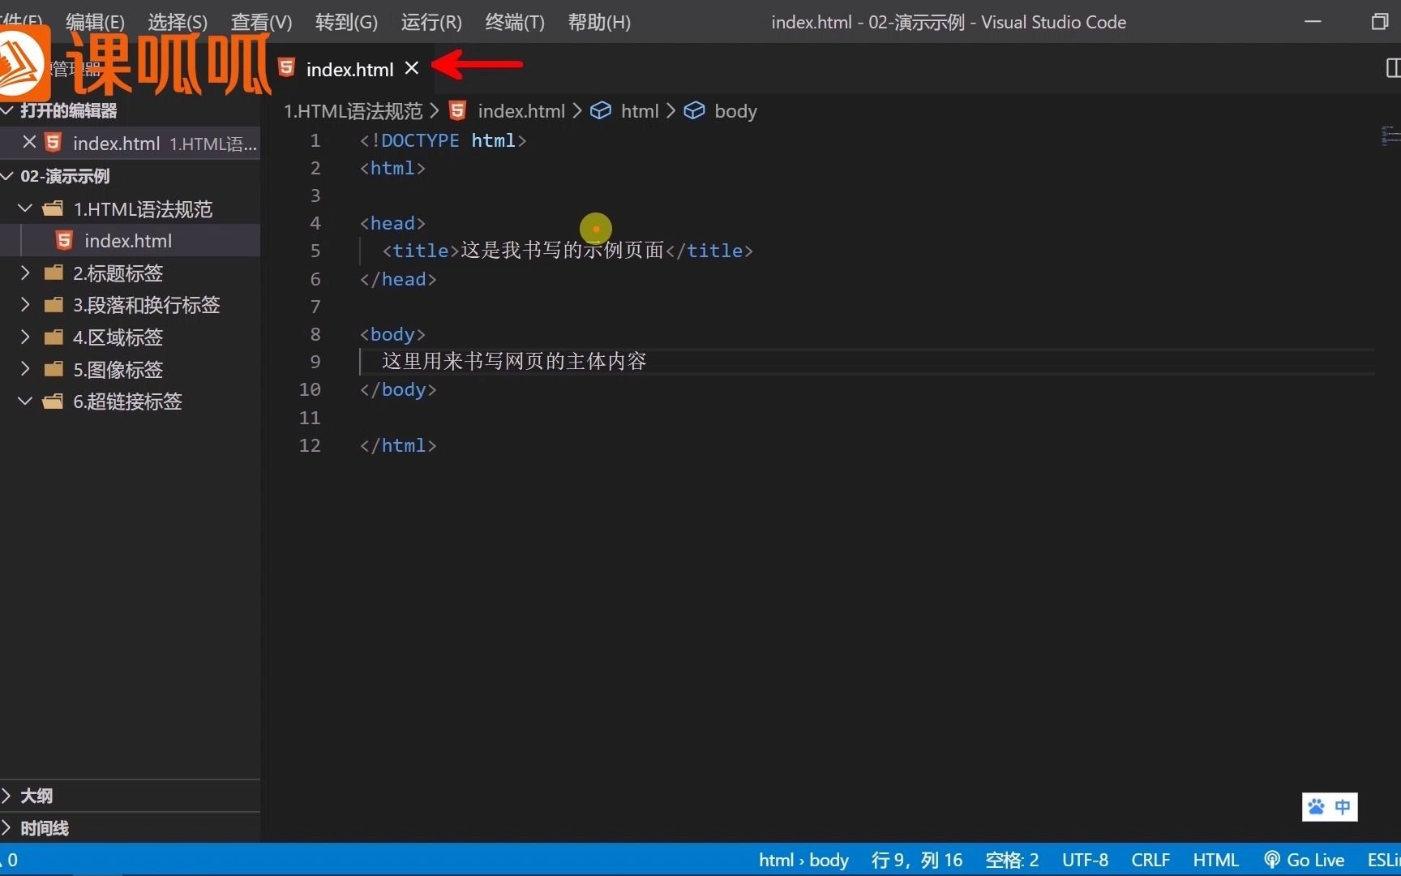
Task: Click the 1.HTML语法规范 folder icon
Action: [x=53, y=208]
